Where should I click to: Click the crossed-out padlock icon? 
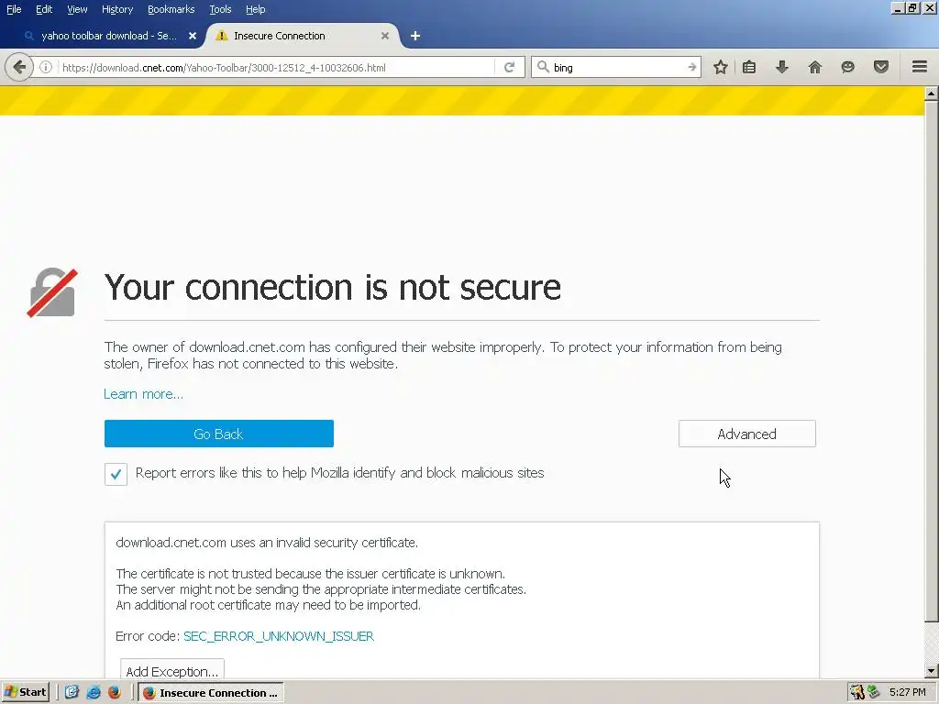click(x=52, y=292)
